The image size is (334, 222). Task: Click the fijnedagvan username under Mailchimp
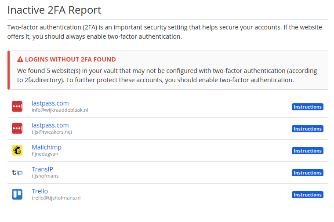(45, 154)
